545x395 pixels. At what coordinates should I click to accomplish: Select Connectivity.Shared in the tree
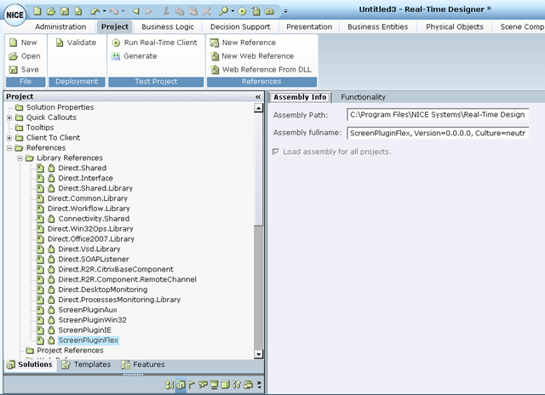coord(94,219)
